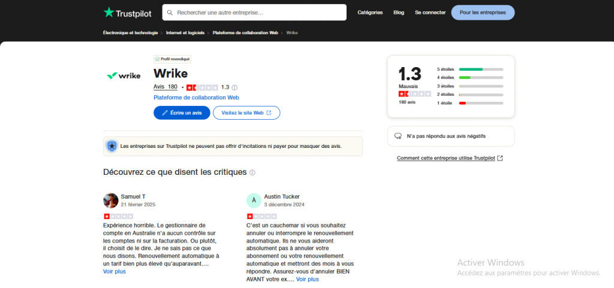614x288 pixels.
Task: Click the date 3 décembre 2024
Action: click(x=284, y=205)
